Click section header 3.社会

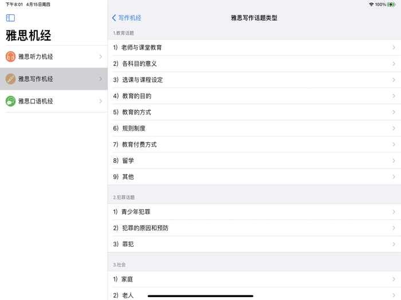pos(119,265)
